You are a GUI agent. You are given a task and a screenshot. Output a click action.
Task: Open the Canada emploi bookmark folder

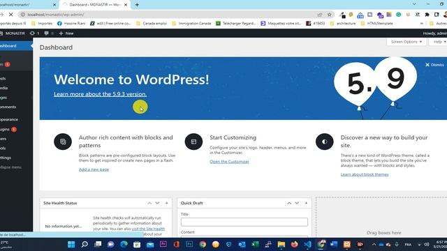tap(152, 23)
